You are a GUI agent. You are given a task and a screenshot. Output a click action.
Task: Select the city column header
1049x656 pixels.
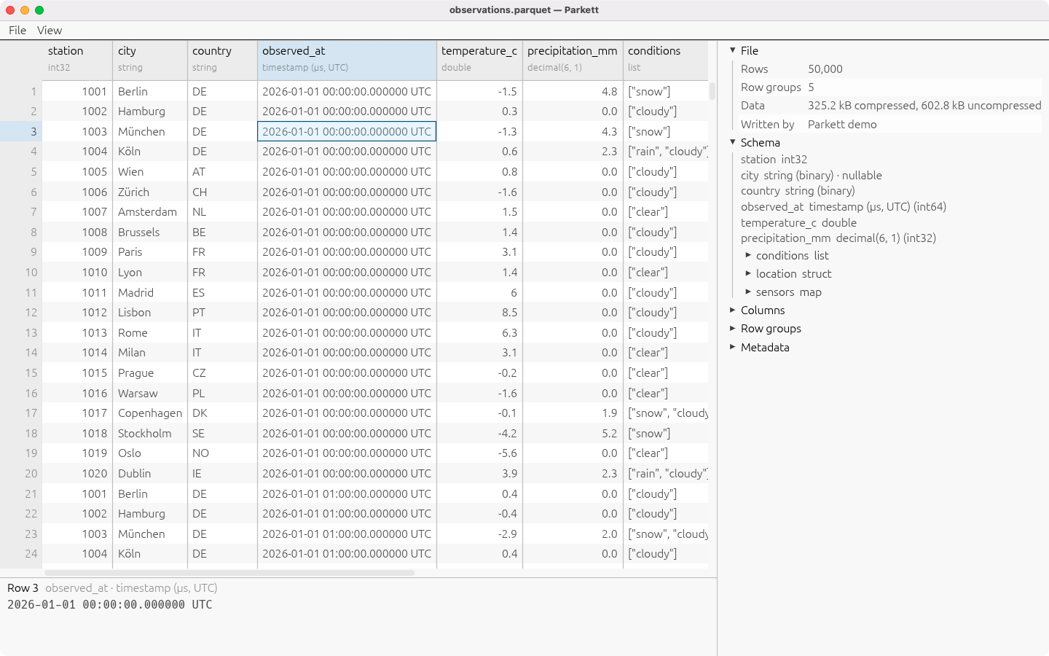[x=150, y=60]
